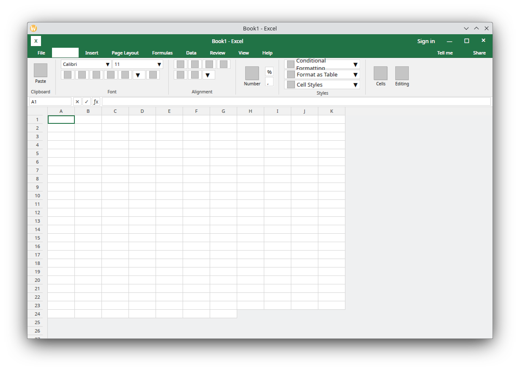Viewport: 520px width, 371px height.
Task: Cancel entry with the X formula bar icon
Action: (77, 102)
